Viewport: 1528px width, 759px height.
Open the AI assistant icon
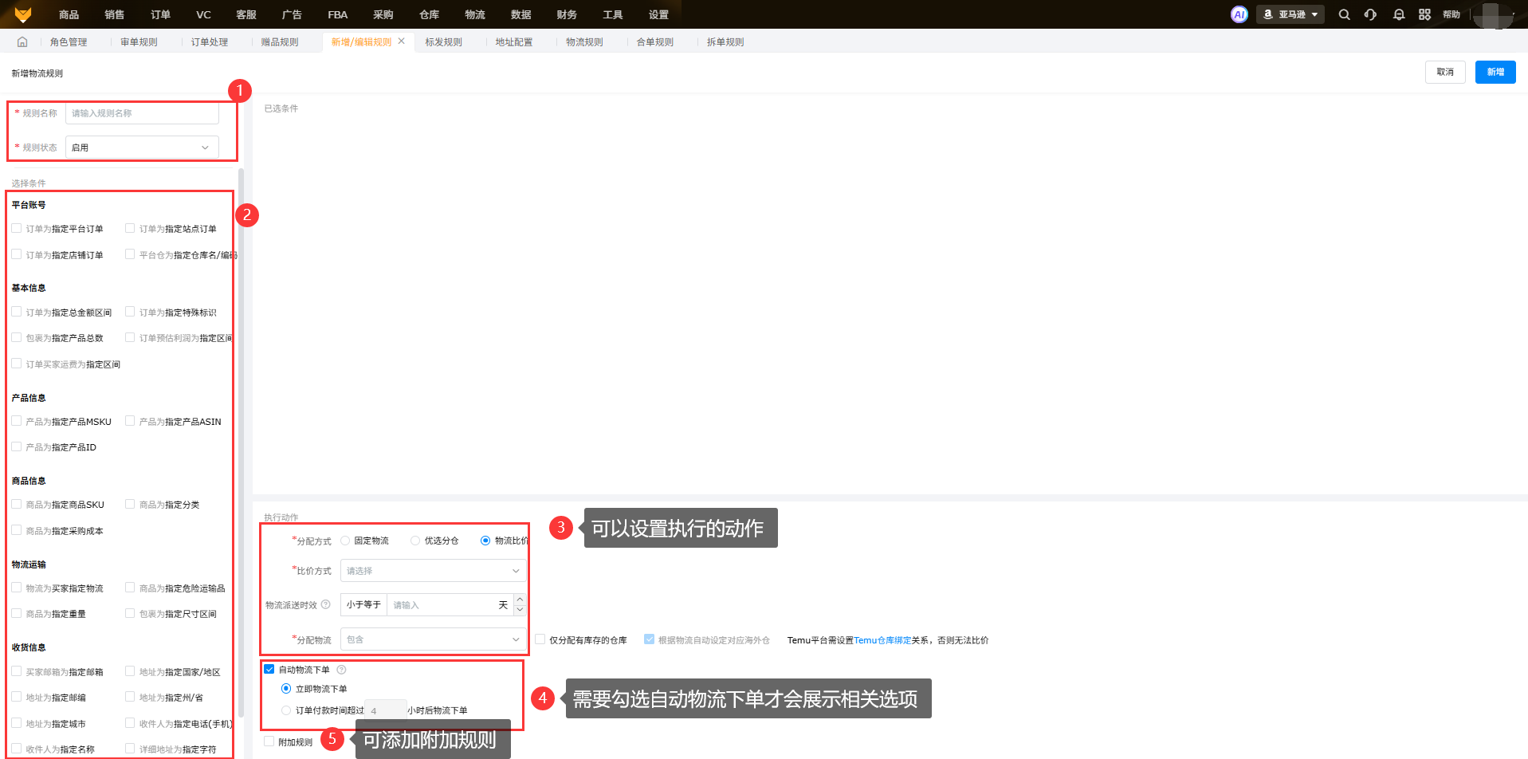1239,14
